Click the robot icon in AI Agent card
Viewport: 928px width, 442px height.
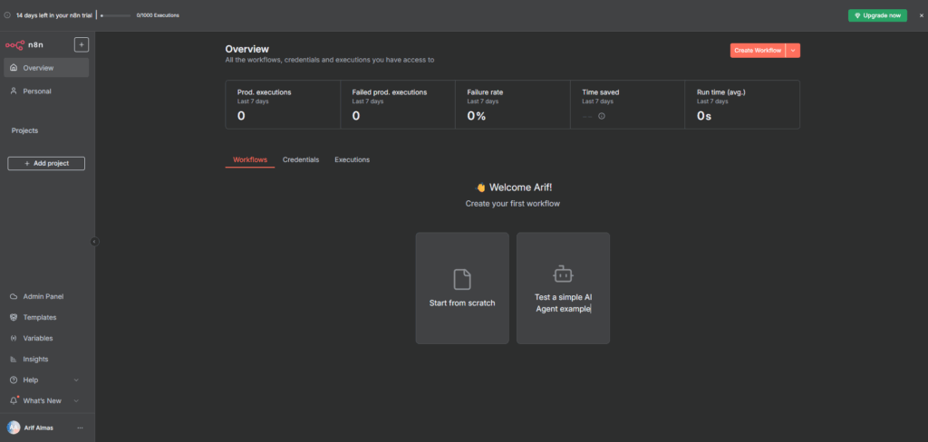click(x=563, y=274)
